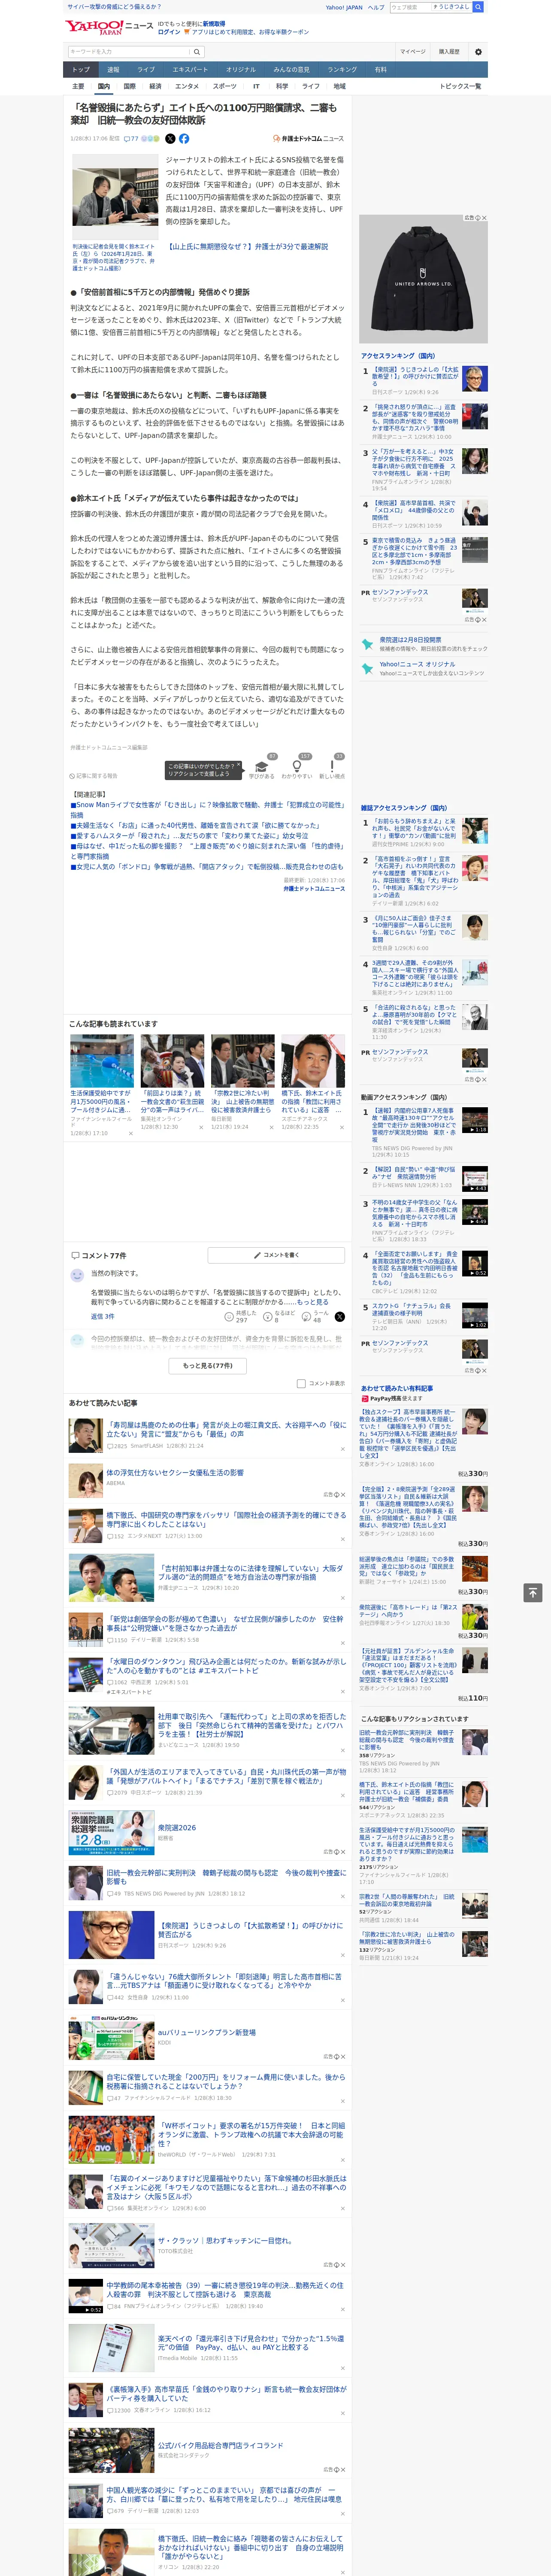Close the United Arrows jacket ad
This screenshot has height=2576, width=551.
(x=483, y=218)
